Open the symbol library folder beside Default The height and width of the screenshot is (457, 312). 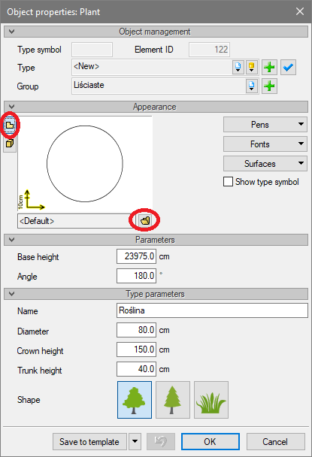(145, 221)
